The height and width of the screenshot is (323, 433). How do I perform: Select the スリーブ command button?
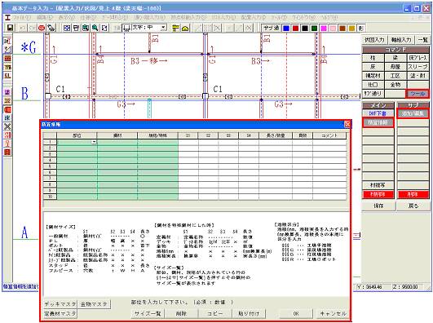[418, 67]
